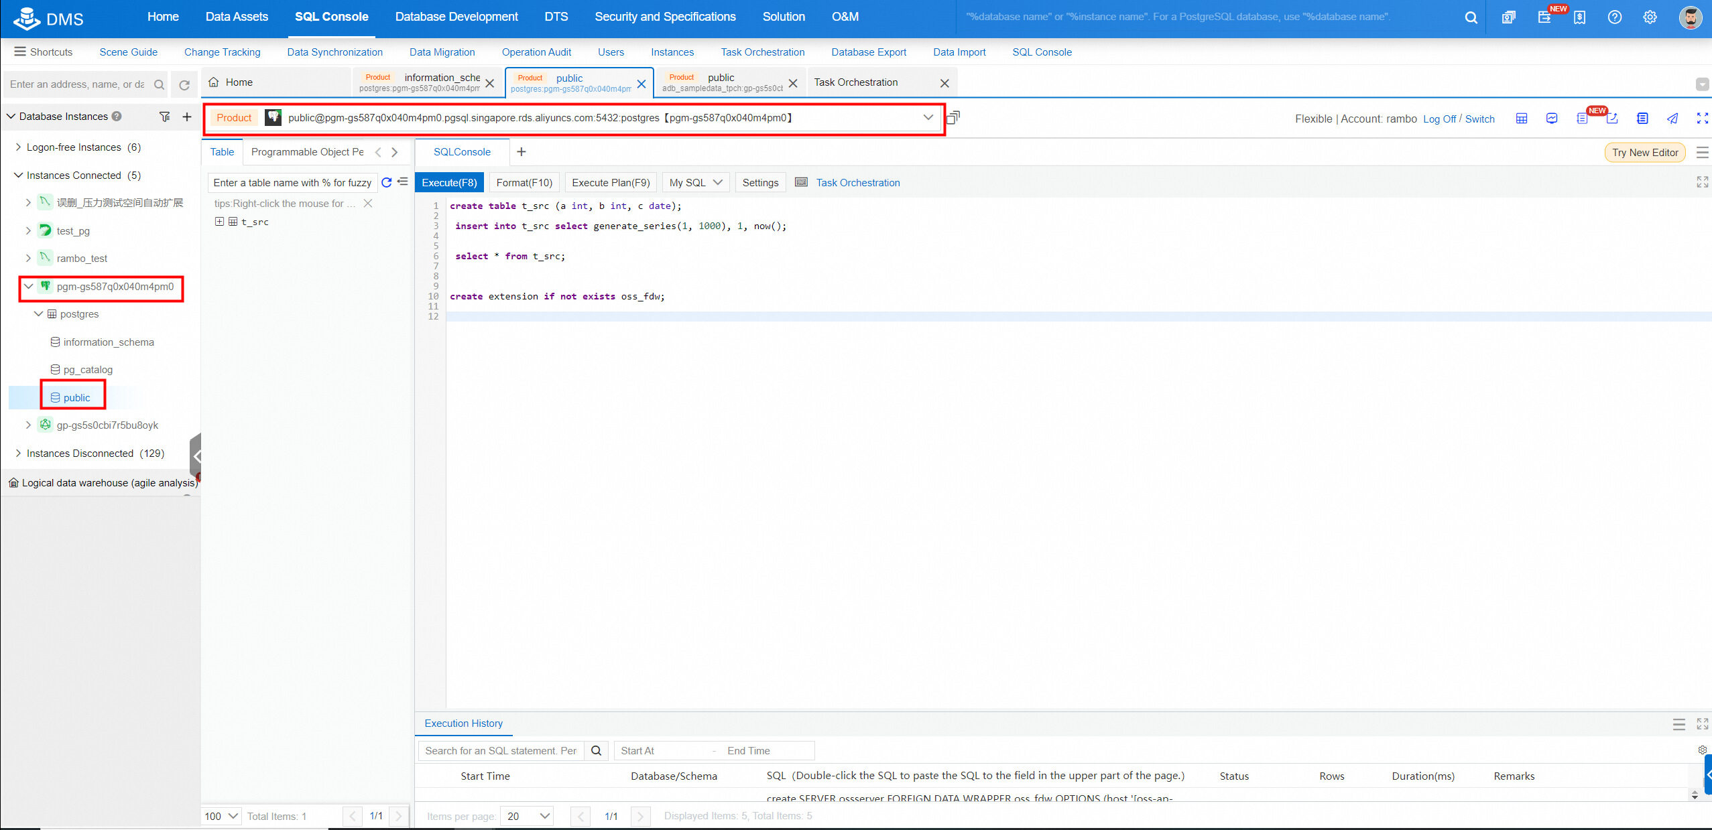Switch to Database Development menu
Viewport: 1712px width, 830px height.
pyautogui.click(x=456, y=17)
